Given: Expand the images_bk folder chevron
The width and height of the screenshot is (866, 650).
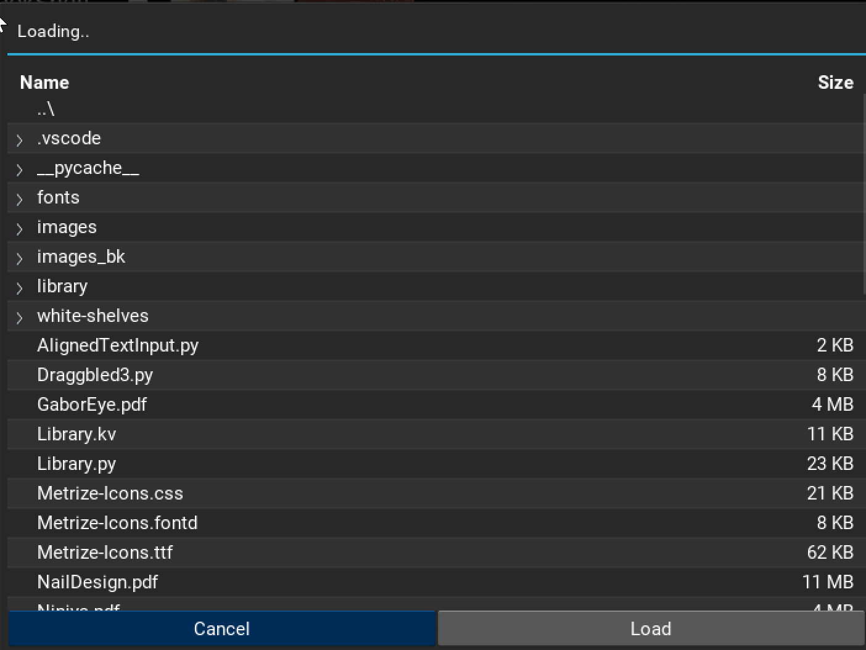Looking at the screenshot, I should (x=19, y=258).
